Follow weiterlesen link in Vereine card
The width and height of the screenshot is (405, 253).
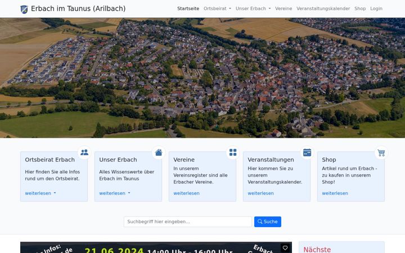pos(186,193)
